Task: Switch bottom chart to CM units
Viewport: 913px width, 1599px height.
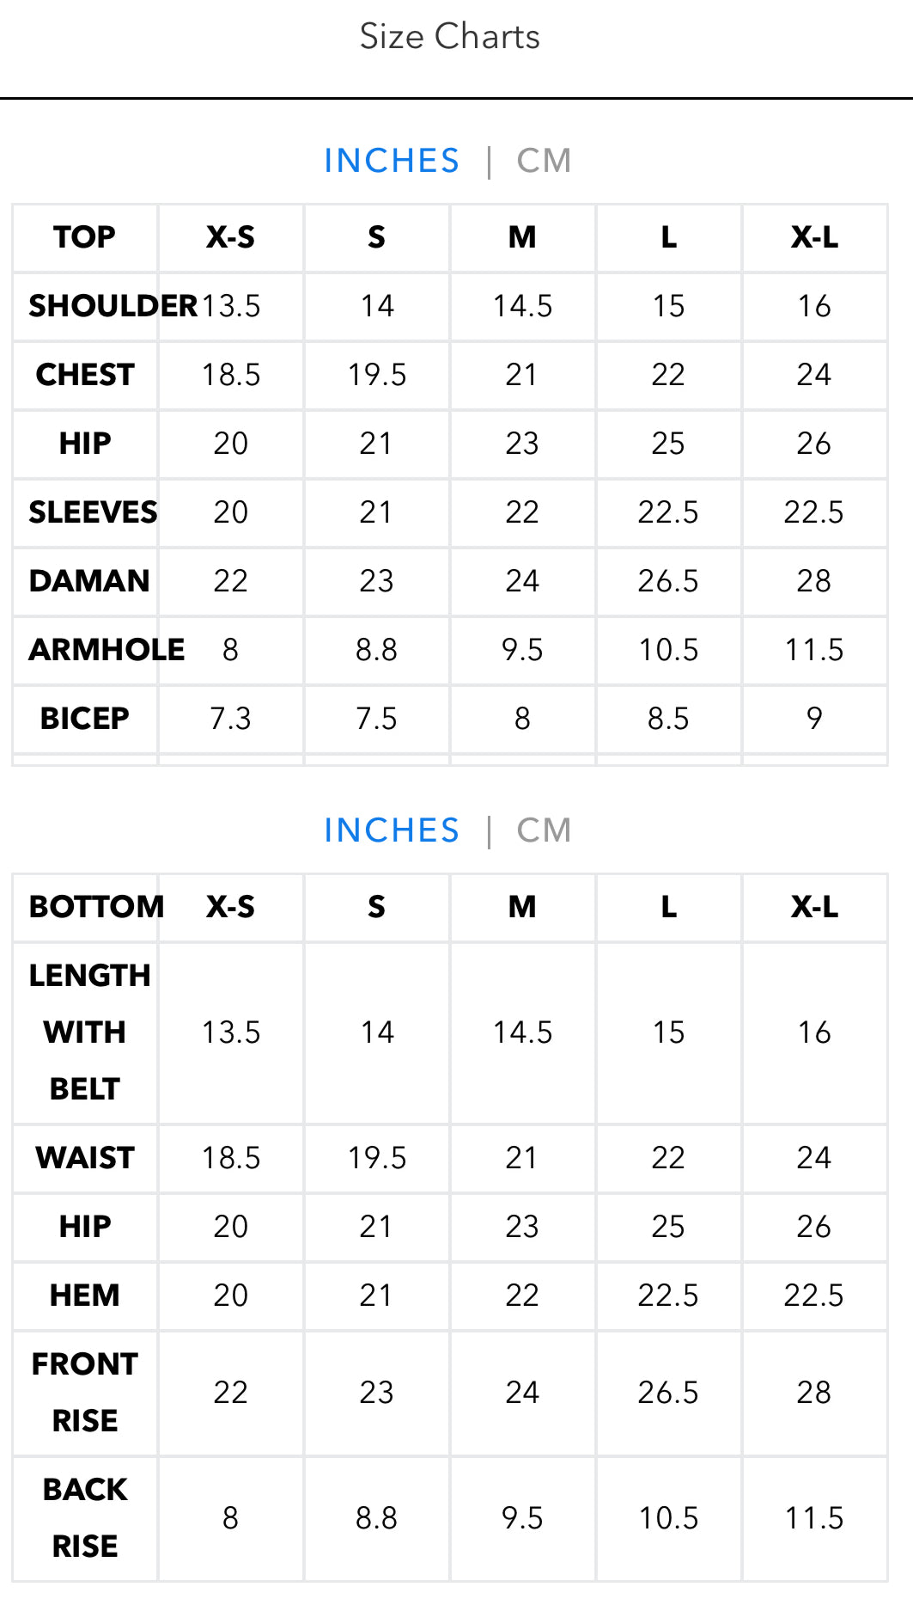Action: point(544,830)
